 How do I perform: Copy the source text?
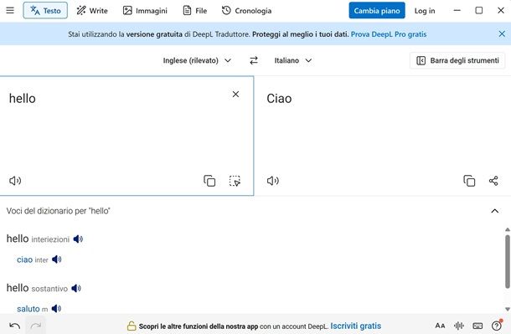coord(209,181)
